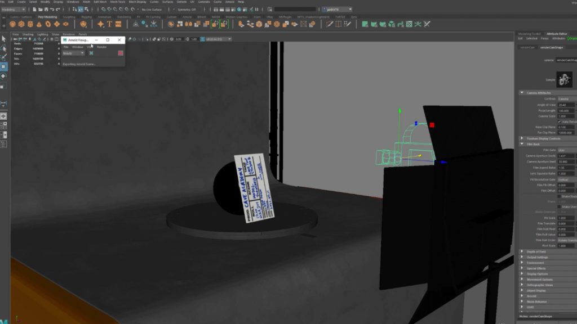Viewport: 577px width, 324px height.
Task: Open the Arnold menu in the menu bar
Action: [x=230, y=3]
